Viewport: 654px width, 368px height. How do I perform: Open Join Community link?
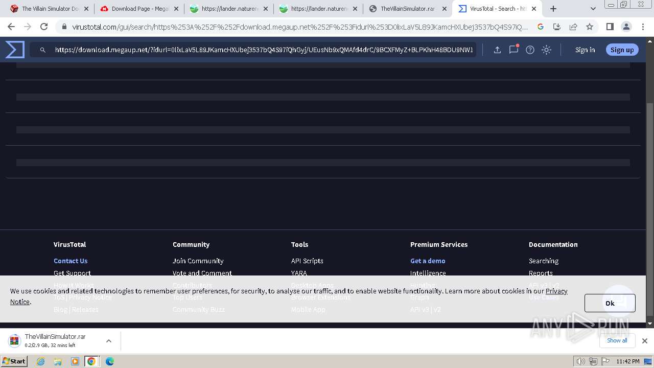[x=198, y=261]
